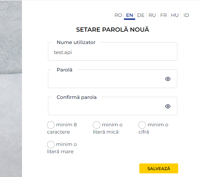Switch to the FR language
199x177 pixels.
coord(163,15)
